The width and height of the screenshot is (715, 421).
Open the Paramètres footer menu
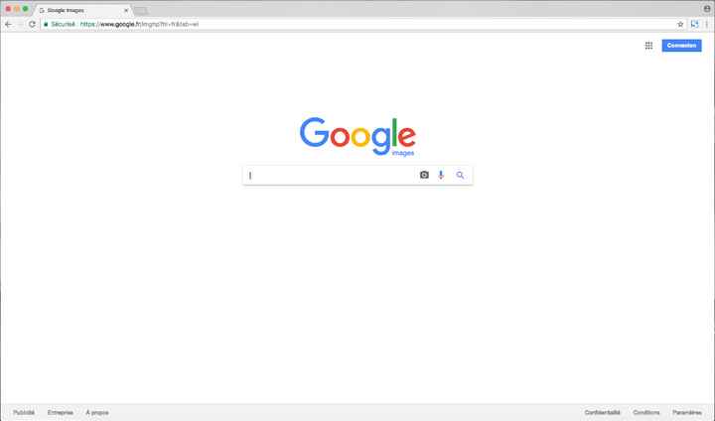point(687,412)
